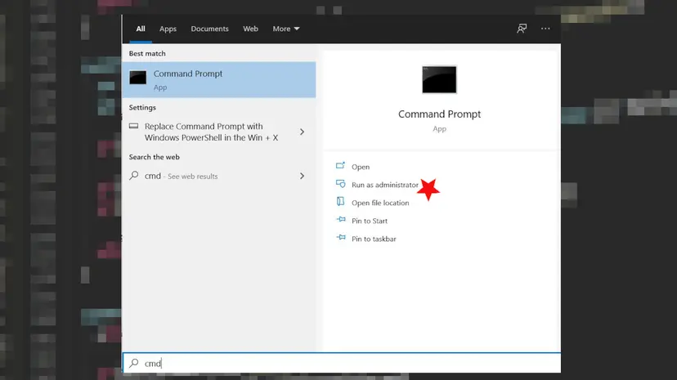Select Command Prompt best match result

(219, 80)
